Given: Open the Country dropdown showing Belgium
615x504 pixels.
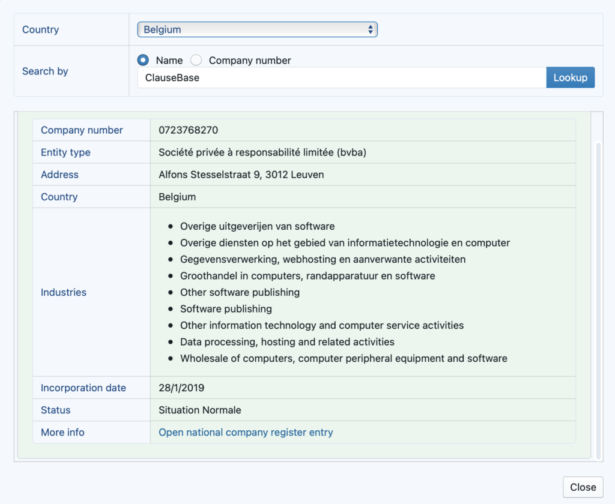Looking at the screenshot, I should (x=257, y=29).
